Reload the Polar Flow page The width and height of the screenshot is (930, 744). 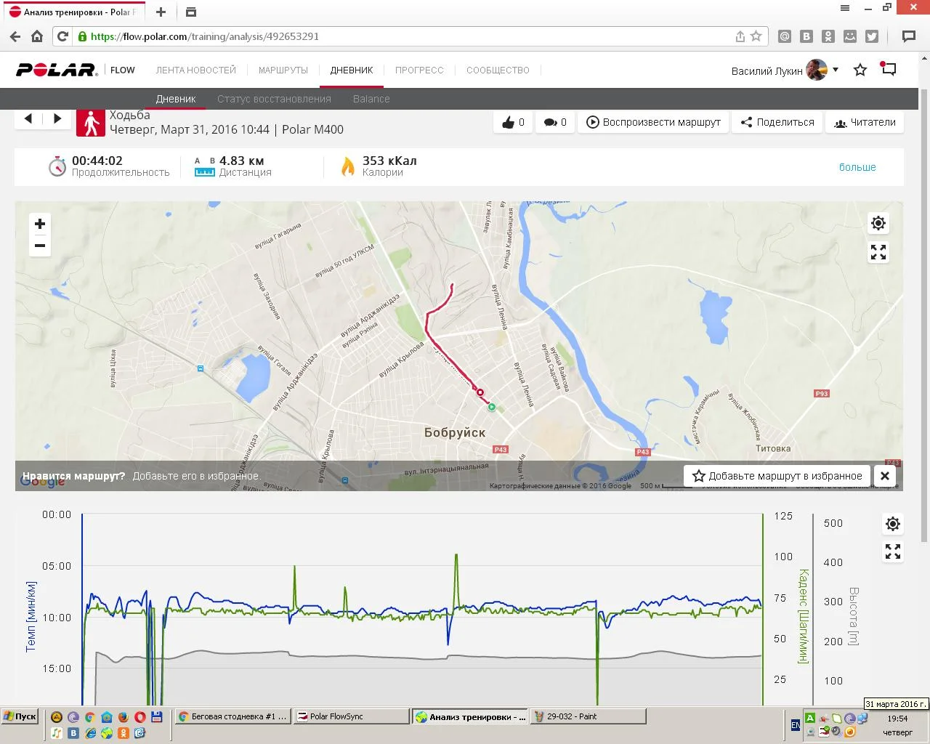point(62,36)
